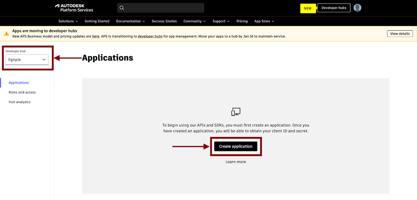Expand the Support menu
This screenshot has height=200, width=417.
221,21
